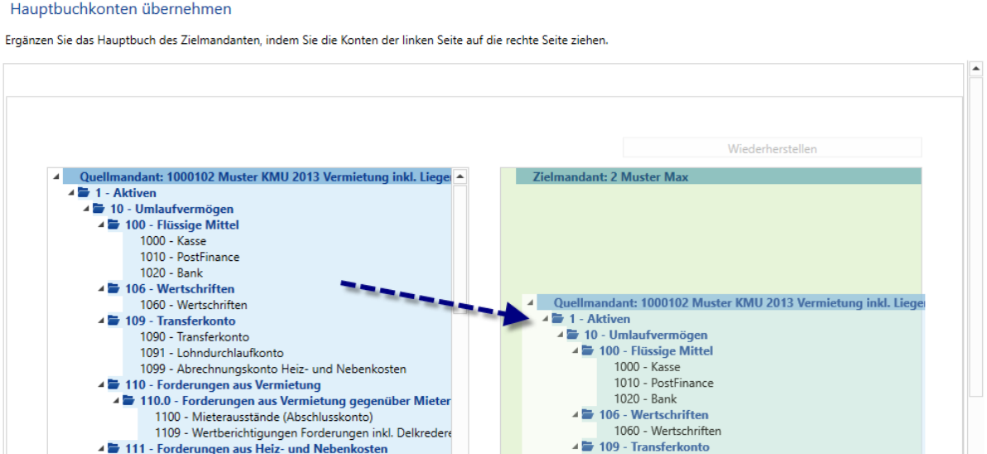Image resolution: width=987 pixels, height=454 pixels.
Task: Select 1100 - Mieterausstände (Abschlusskonto)
Action: pyautogui.click(x=264, y=416)
